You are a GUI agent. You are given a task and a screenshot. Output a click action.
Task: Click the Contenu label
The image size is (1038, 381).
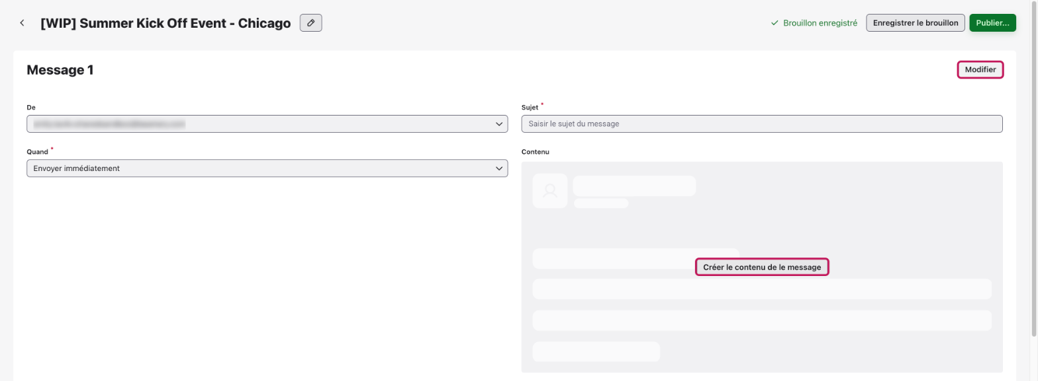pyautogui.click(x=536, y=152)
